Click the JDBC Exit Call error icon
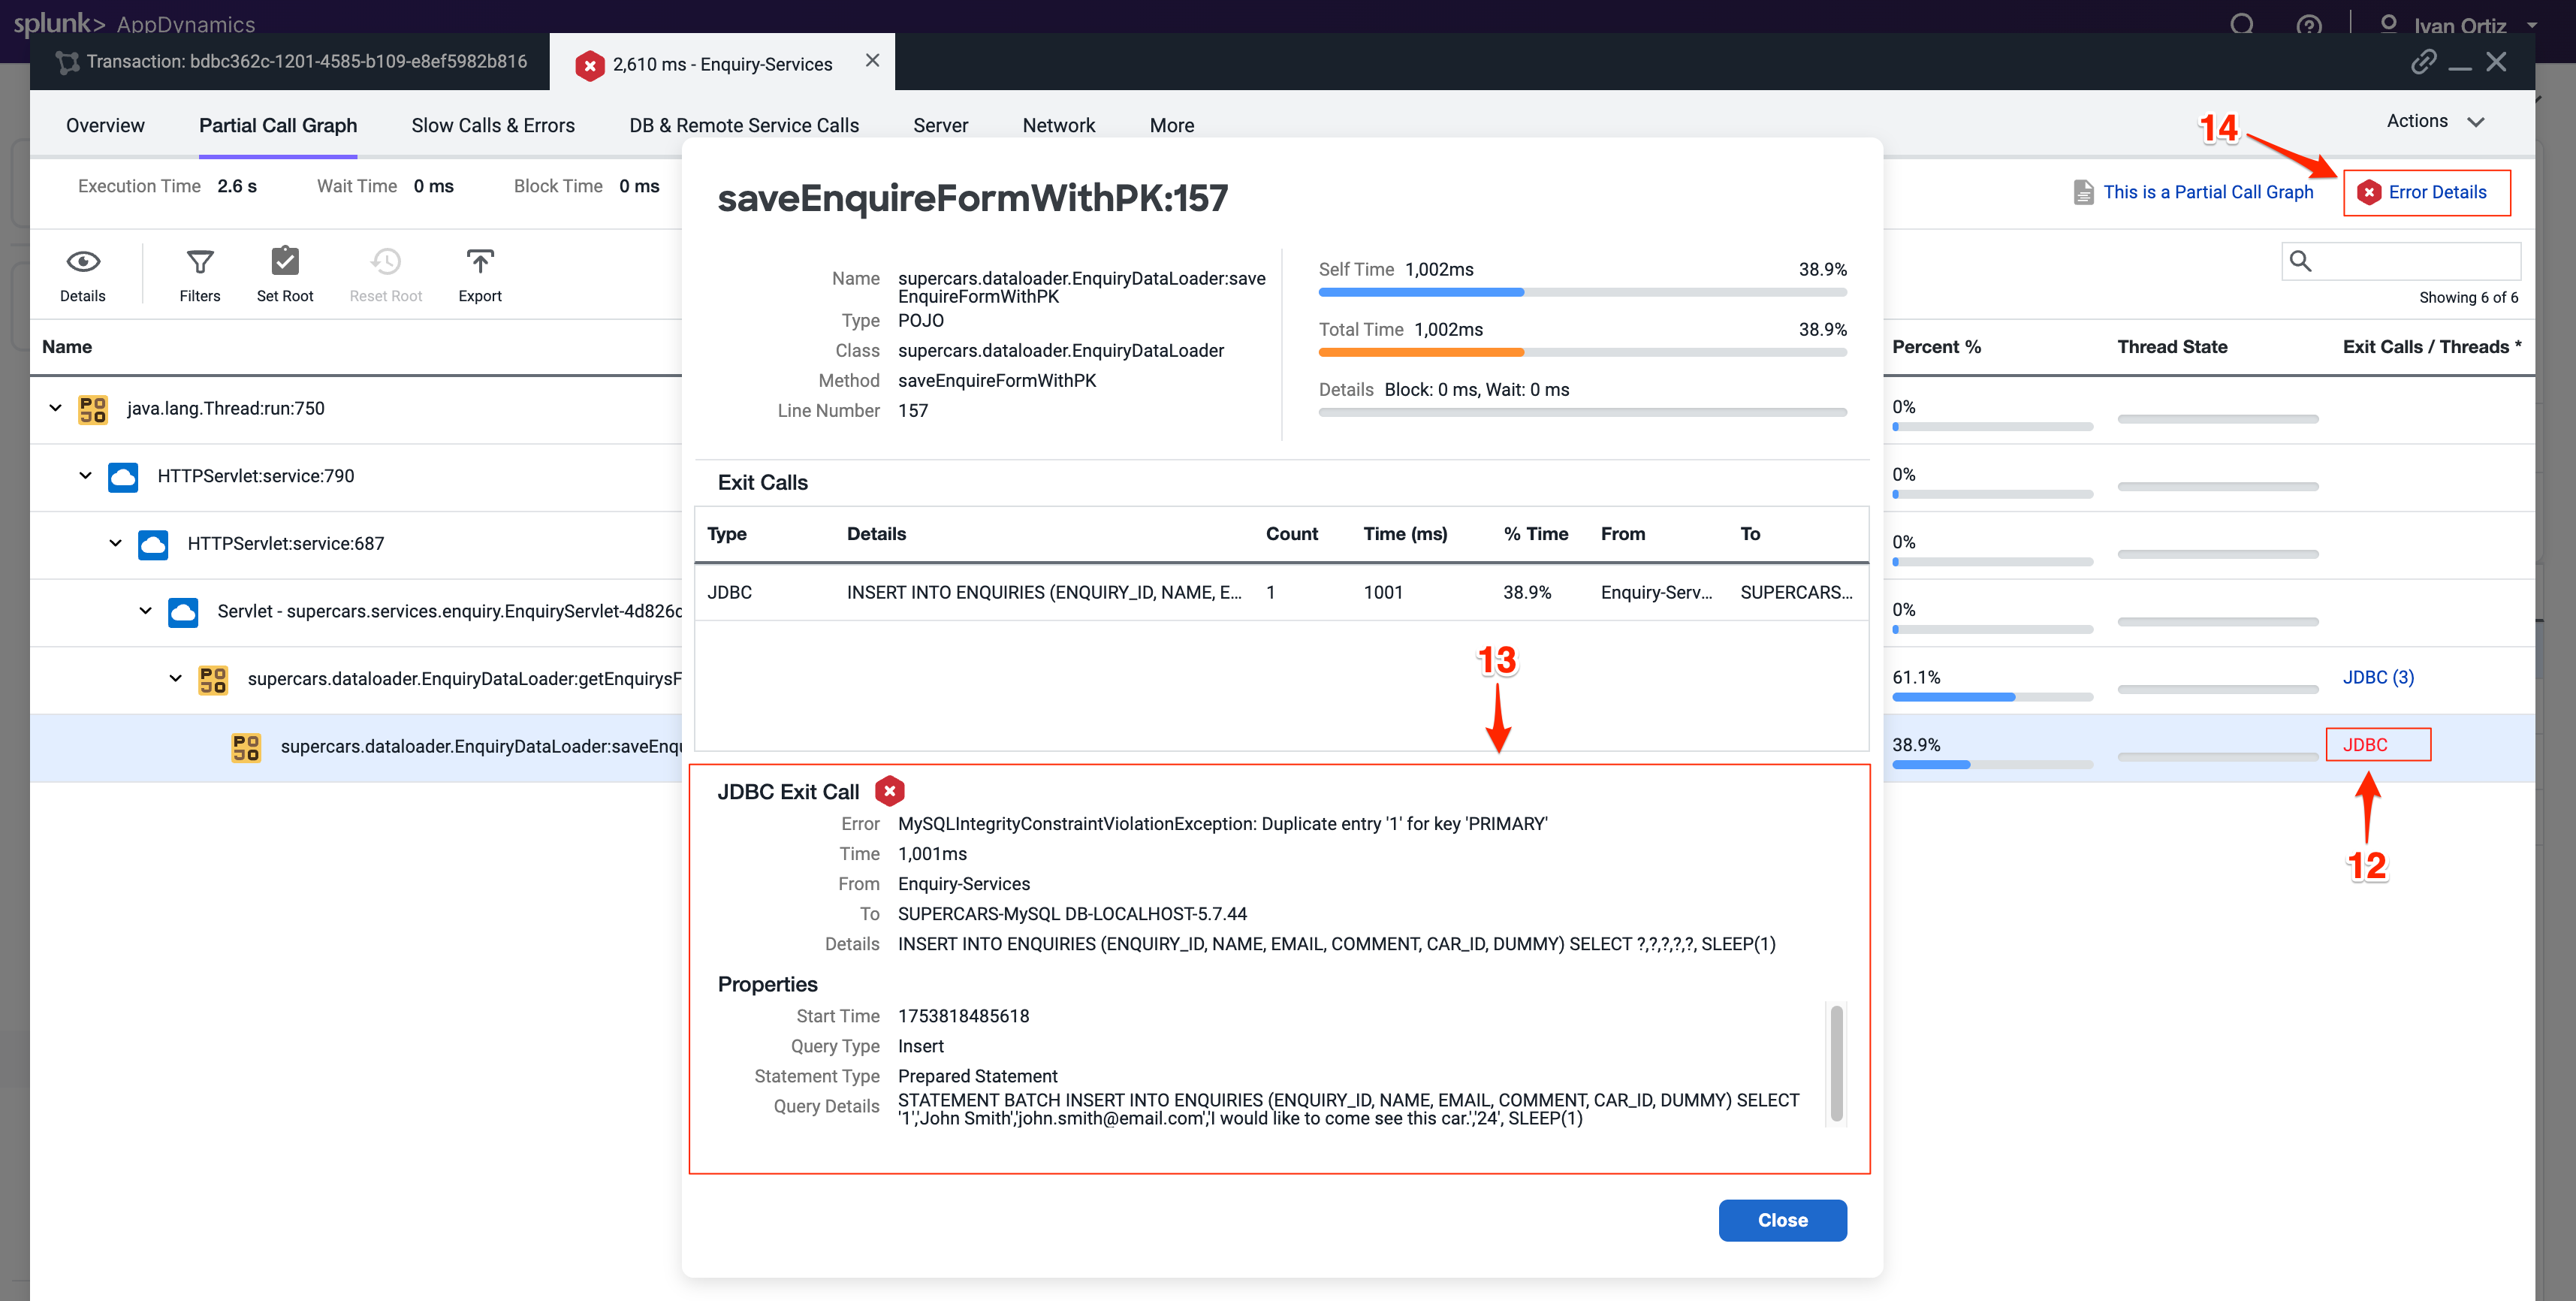 point(889,791)
